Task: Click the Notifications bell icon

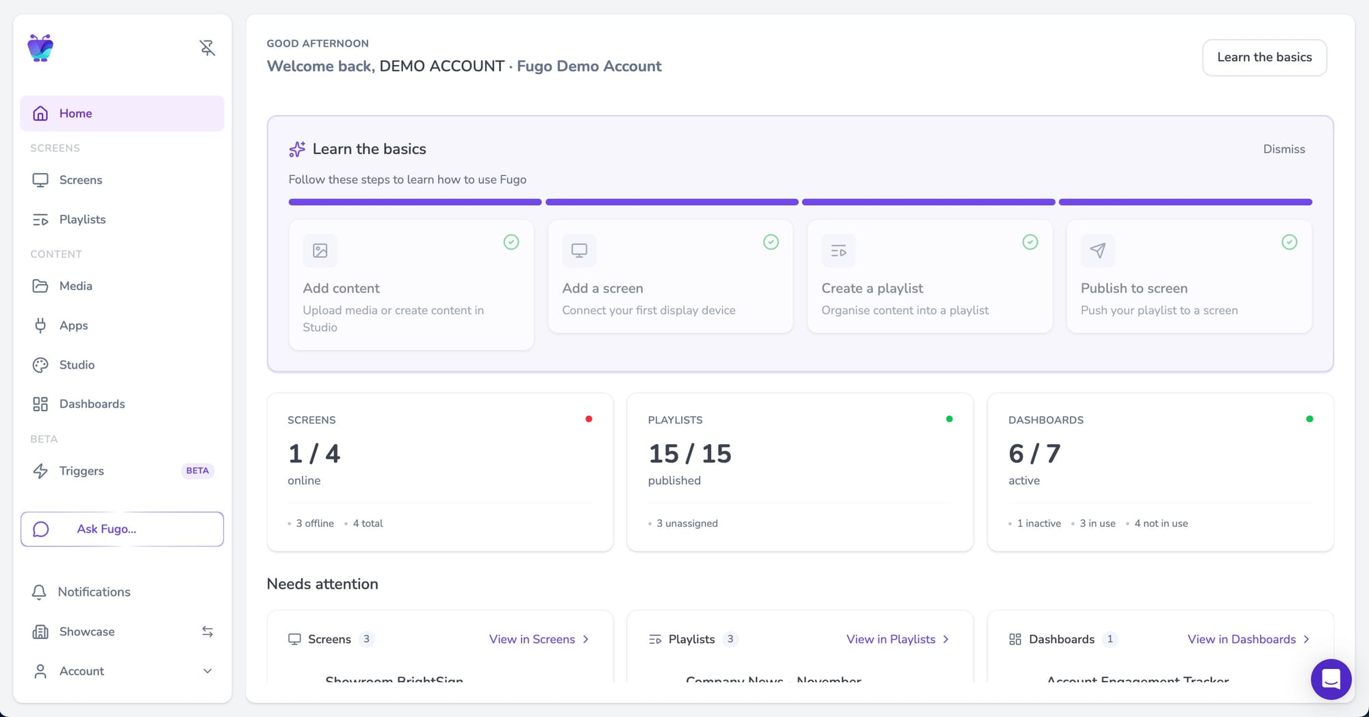Action: (40, 592)
